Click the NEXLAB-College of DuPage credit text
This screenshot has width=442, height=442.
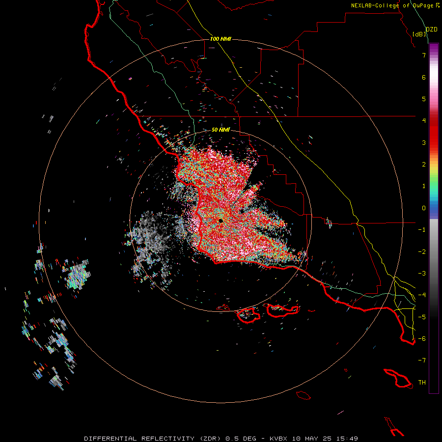392,5
